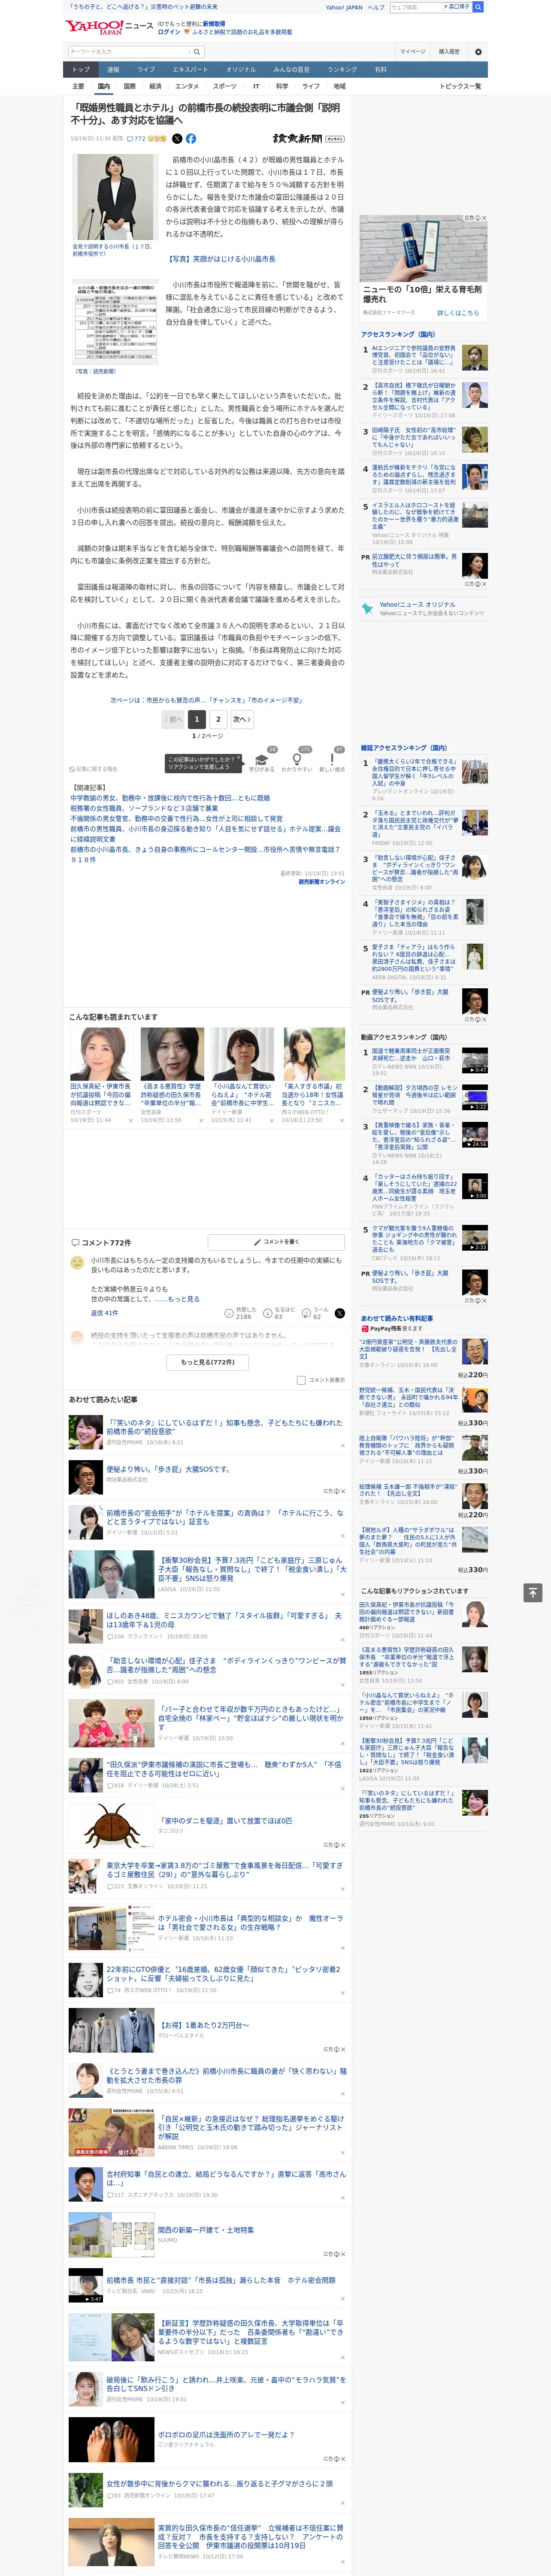Open ヘルプ link at top
Image resolution: width=551 pixels, height=2576 pixels.
pyautogui.click(x=376, y=7)
